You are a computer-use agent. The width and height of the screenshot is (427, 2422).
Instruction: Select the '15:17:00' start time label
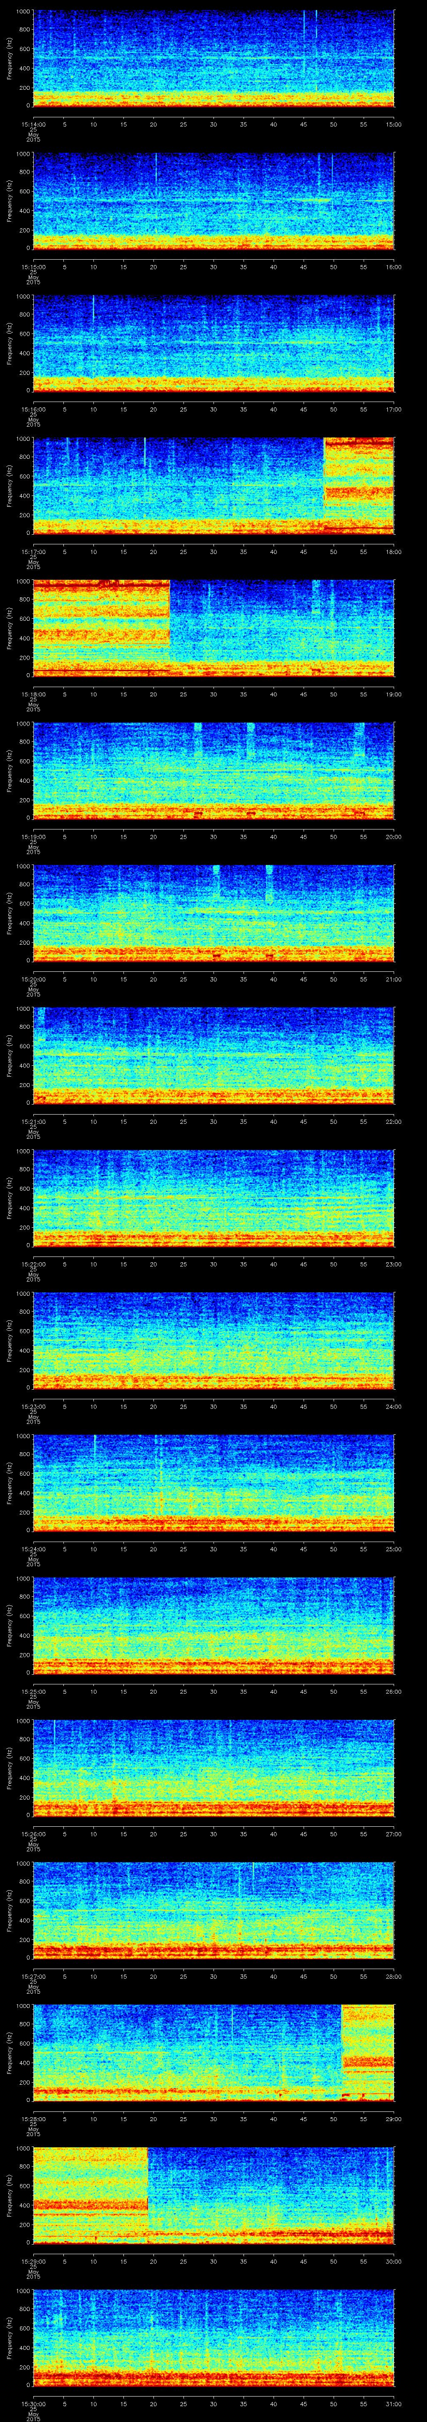(33, 553)
